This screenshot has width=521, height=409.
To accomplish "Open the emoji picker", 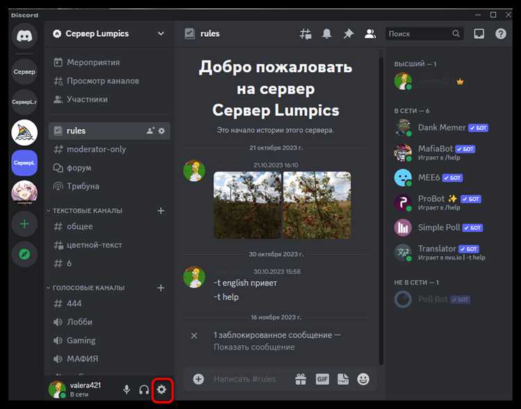I will tap(363, 379).
